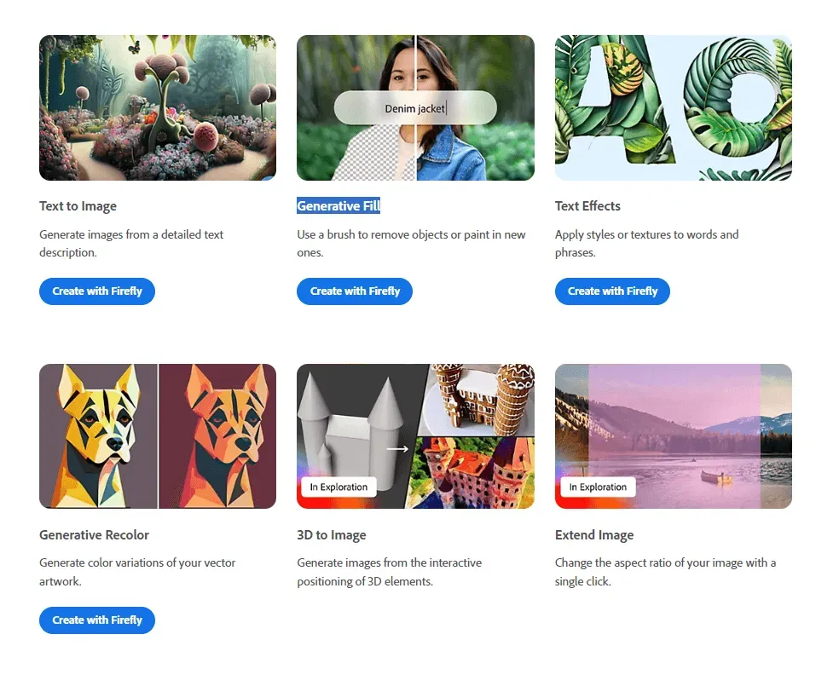This screenshot has width=839, height=692.
Task: Click the Text to Image preview thumbnail
Action: point(157,107)
